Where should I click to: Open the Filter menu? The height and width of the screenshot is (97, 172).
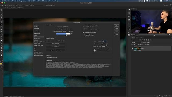coord(39,1)
